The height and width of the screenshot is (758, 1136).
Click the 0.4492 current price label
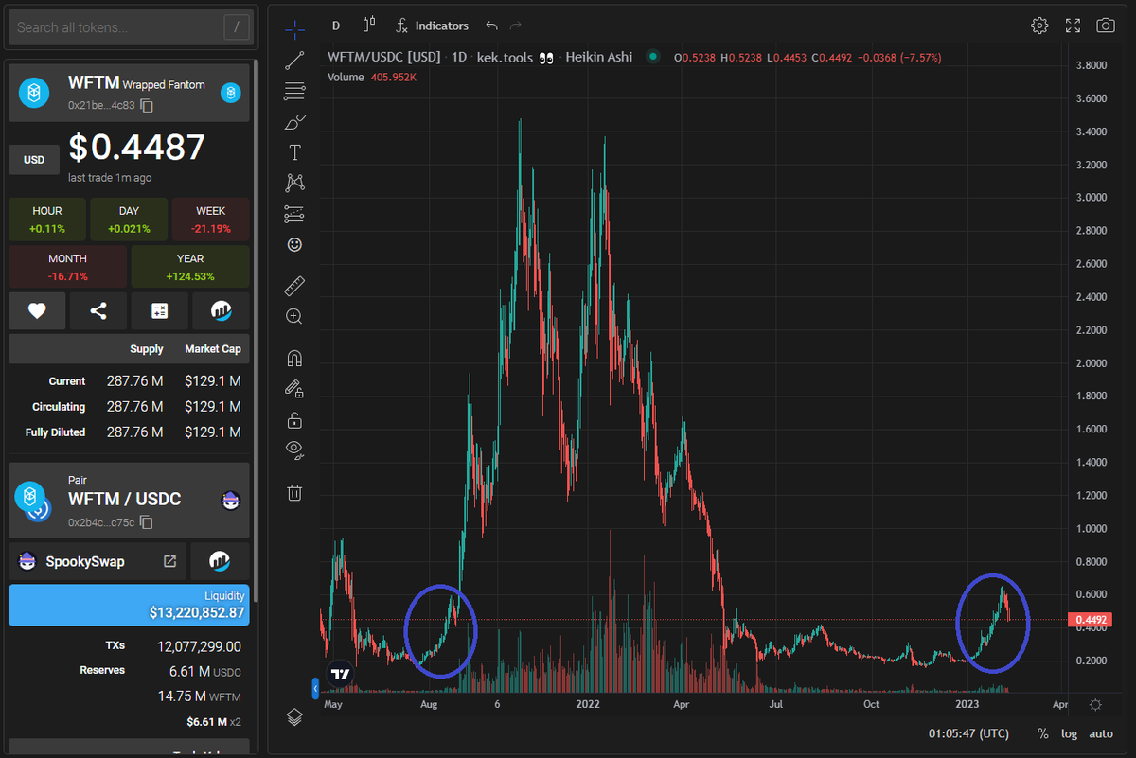coord(1091,621)
